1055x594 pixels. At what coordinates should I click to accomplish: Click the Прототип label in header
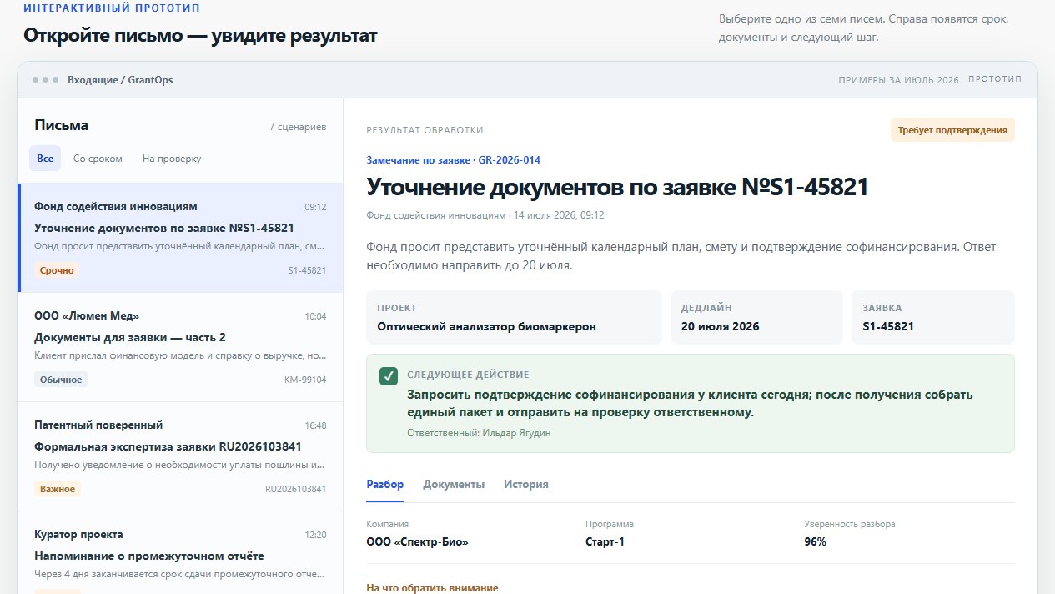pos(995,80)
